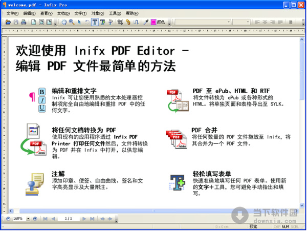Click the horizontal scrollbar thumb
The width and height of the screenshot is (307, 231).
pyautogui.click(x=152, y=211)
